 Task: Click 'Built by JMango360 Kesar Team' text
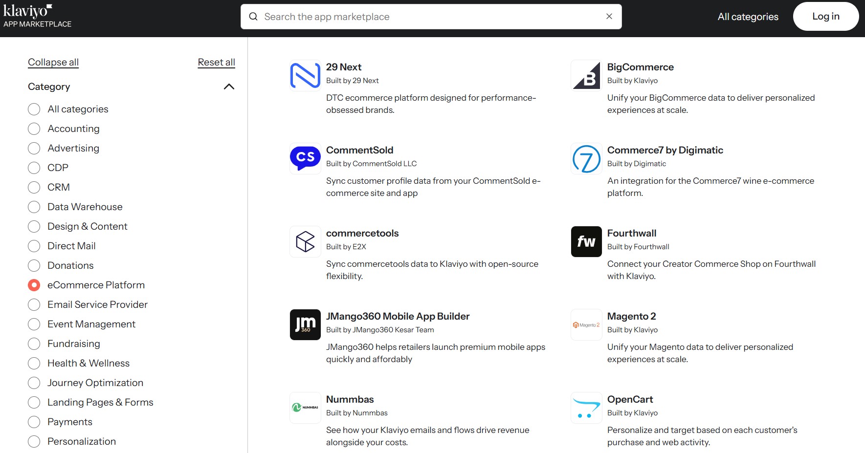380,330
